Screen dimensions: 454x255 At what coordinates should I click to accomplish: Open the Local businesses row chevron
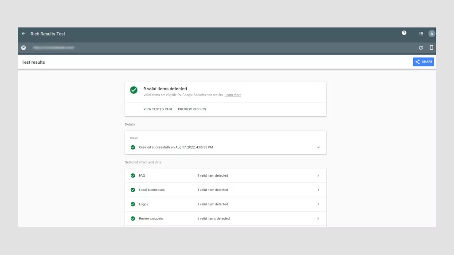[x=318, y=190]
